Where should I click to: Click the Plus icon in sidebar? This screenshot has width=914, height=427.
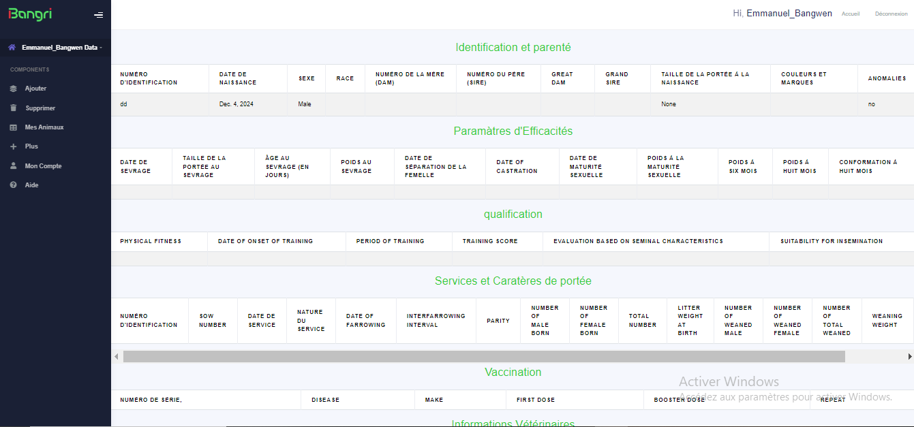pos(13,146)
